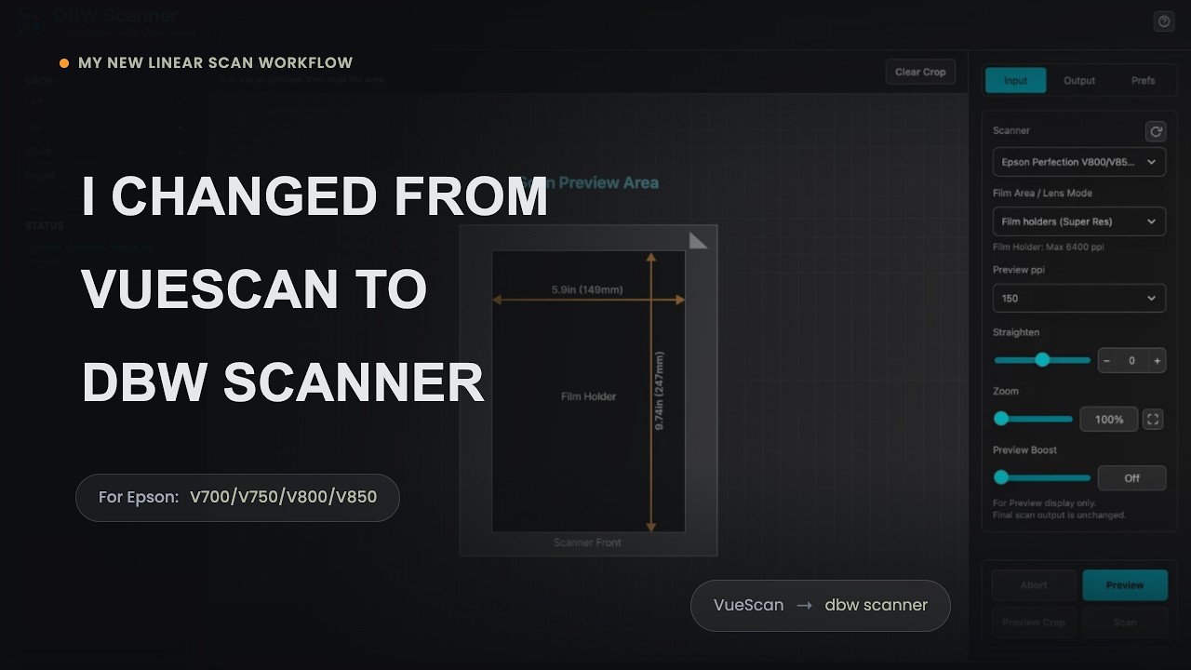The width and height of the screenshot is (1191, 670).
Task: Click the Preview Crop button
Action: pos(1034,623)
